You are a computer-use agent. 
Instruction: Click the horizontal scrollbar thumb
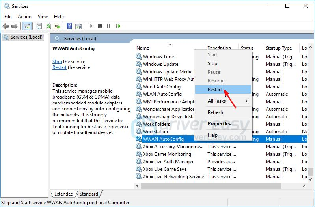211,186
